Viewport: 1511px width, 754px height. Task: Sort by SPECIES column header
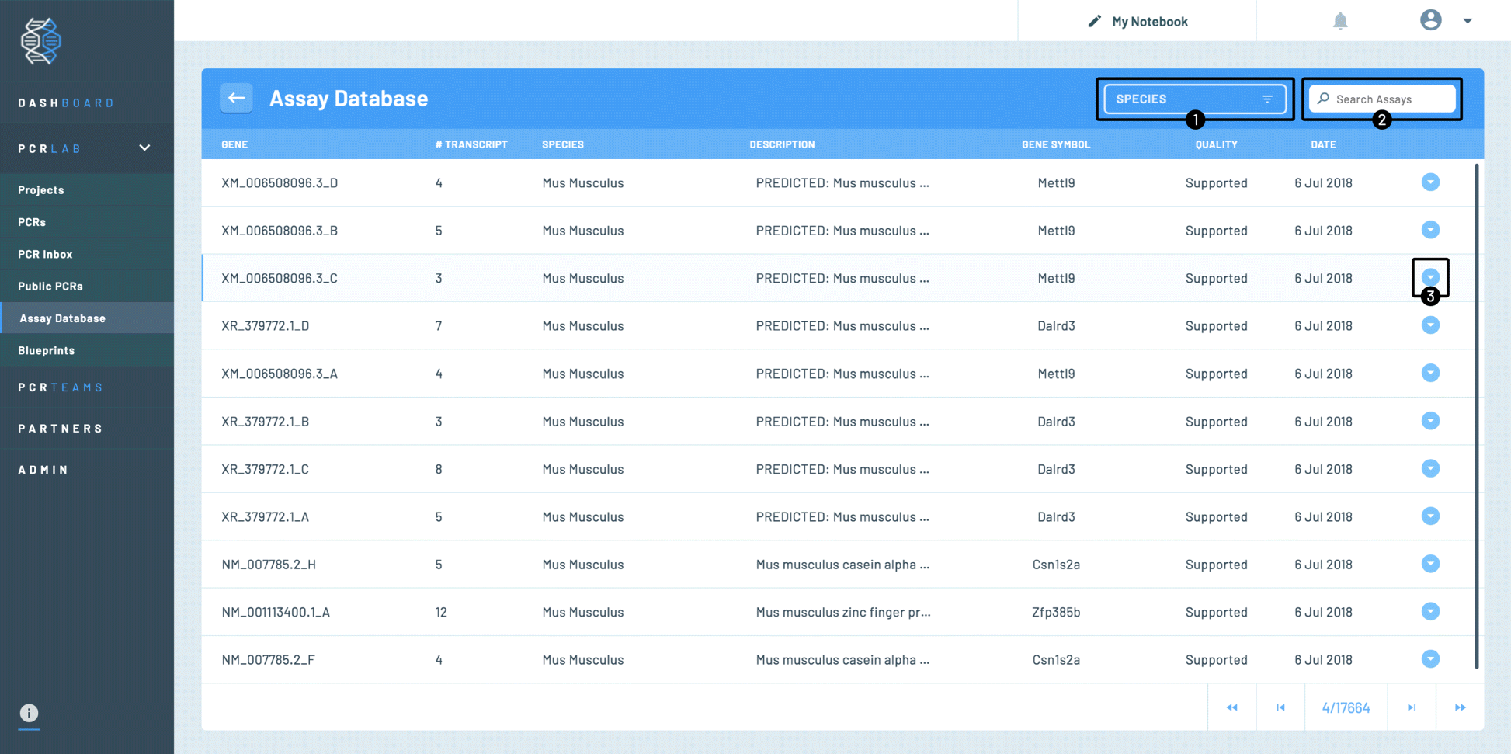tap(563, 144)
